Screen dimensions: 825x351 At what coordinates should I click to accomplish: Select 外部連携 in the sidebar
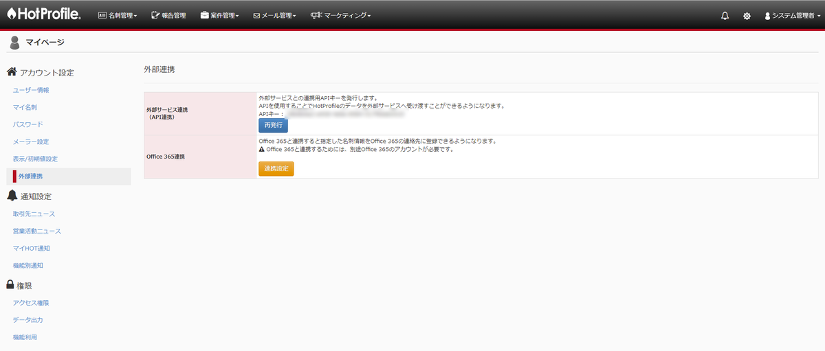(x=69, y=177)
